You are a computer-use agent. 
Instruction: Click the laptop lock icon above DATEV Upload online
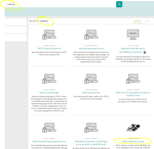[x=91, y=79]
